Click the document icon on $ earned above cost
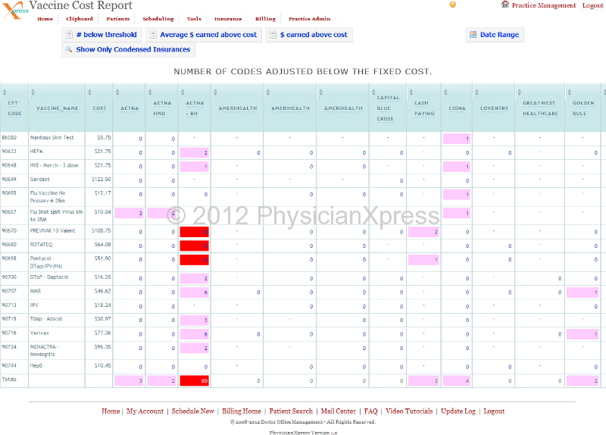 [x=272, y=35]
